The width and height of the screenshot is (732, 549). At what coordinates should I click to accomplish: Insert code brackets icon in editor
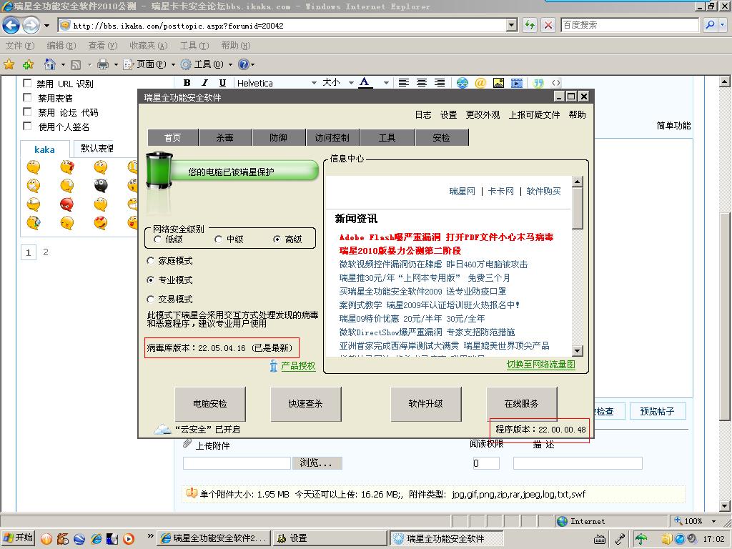click(x=555, y=83)
